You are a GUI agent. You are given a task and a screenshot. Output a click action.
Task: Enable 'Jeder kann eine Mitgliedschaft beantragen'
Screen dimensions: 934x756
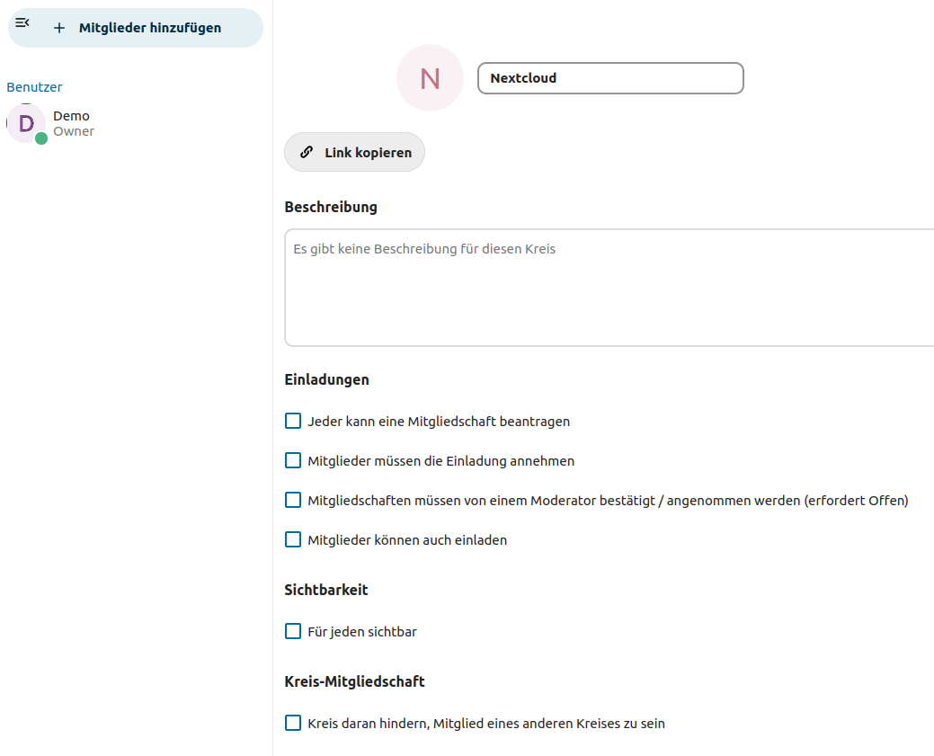tap(292, 420)
